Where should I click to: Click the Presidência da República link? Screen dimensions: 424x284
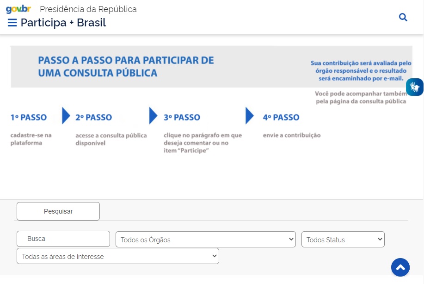[88, 9]
